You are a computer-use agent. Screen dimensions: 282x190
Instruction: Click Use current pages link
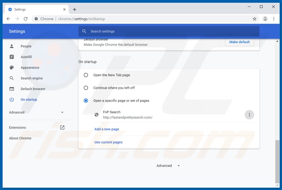109,142
